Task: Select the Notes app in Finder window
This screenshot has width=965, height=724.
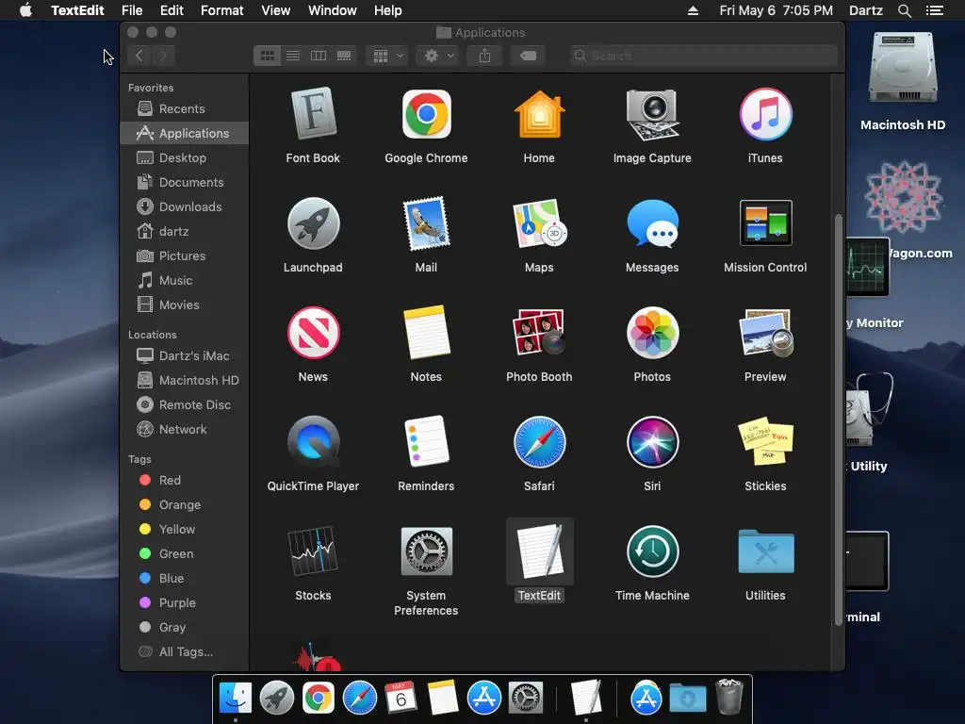Action: point(426,333)
